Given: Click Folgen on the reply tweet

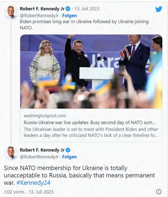Looking at the screenshot, I should (x=70, y=157).
